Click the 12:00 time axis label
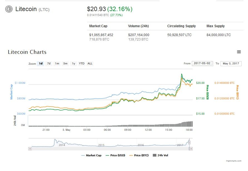Screen dimensions: 248x171 point(148,130)
